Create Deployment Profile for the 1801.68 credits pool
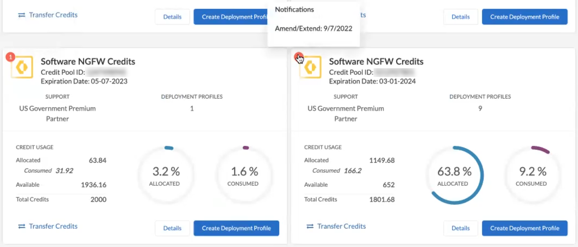Image resolution: width=578 pixels, height=247 pixels. pos(525,228)
